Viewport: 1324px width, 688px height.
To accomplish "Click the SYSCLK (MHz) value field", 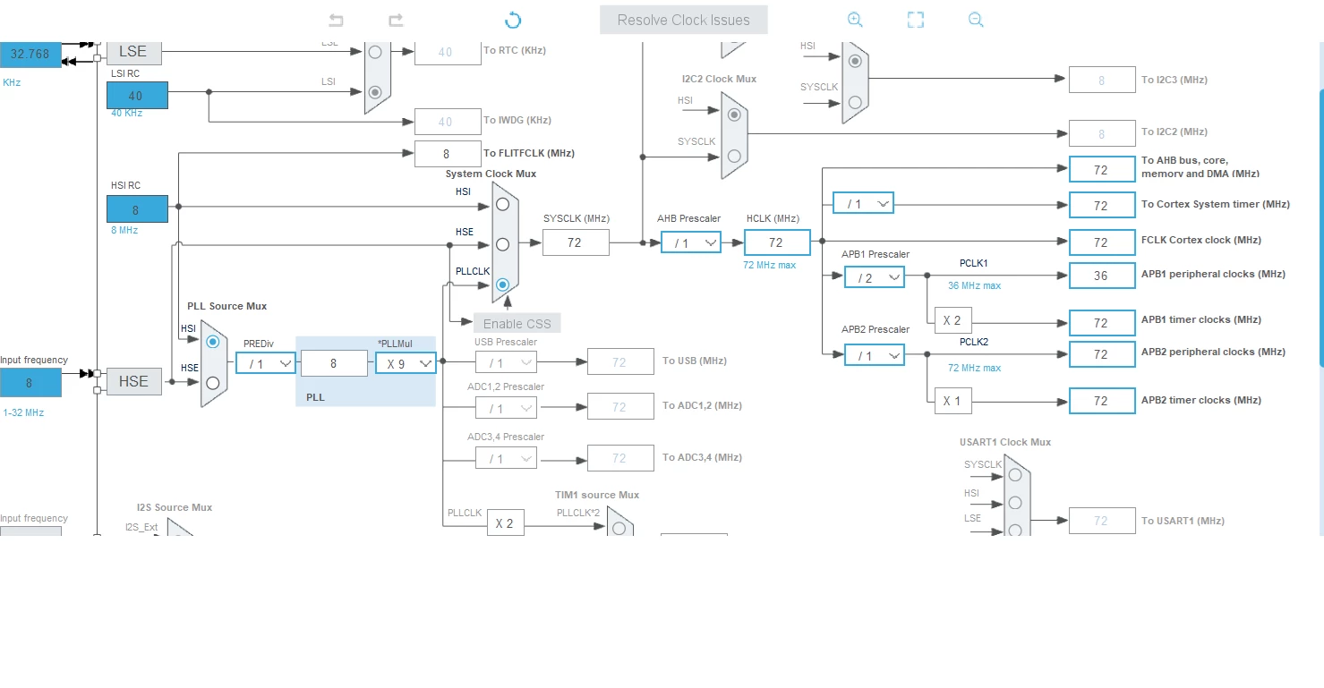I will tap(576, 242).
